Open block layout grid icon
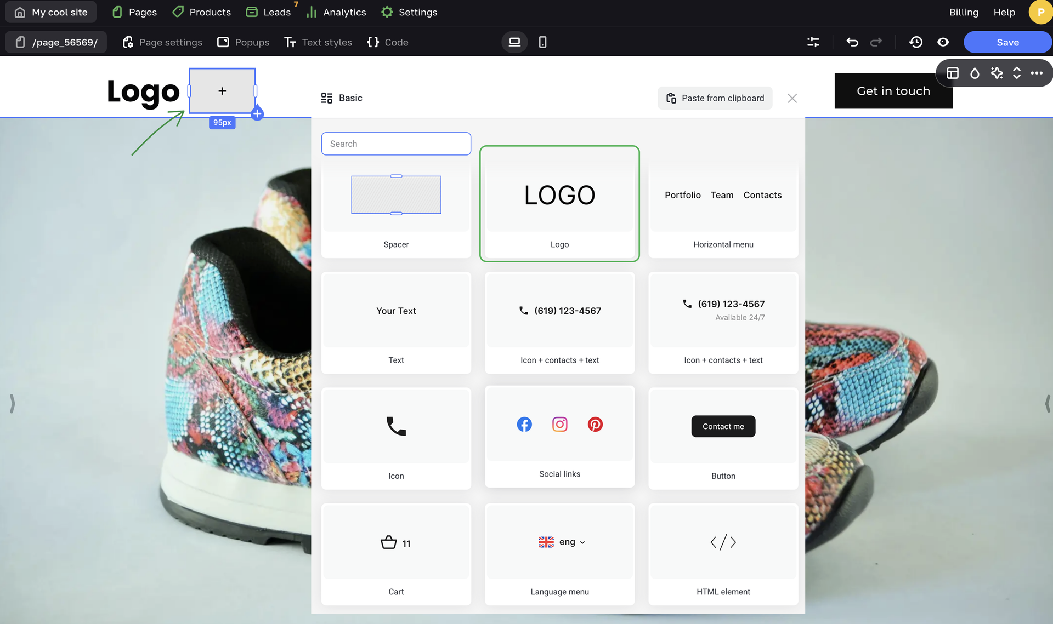The height and width of the screenshot is (624, 1053). tap(953, 73)
